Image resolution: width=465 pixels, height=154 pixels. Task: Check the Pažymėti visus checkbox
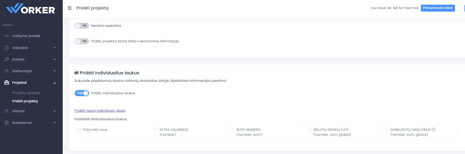[x=80, y=130]
